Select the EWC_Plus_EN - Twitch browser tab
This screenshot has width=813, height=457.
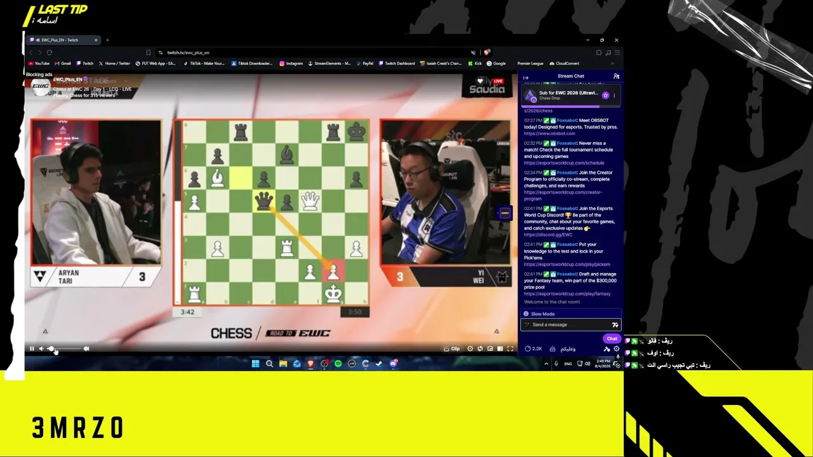pyautogui.click(x=64, y=40)
